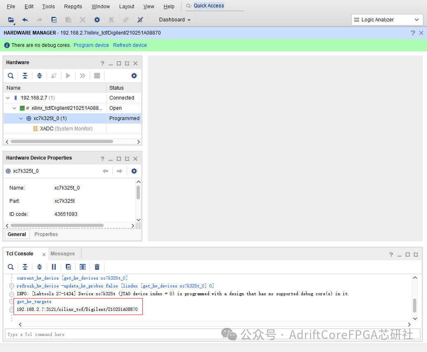
Task: Collapse the get_hw_targets console entry
Action: pyautogui.click(x=12, y=302)
